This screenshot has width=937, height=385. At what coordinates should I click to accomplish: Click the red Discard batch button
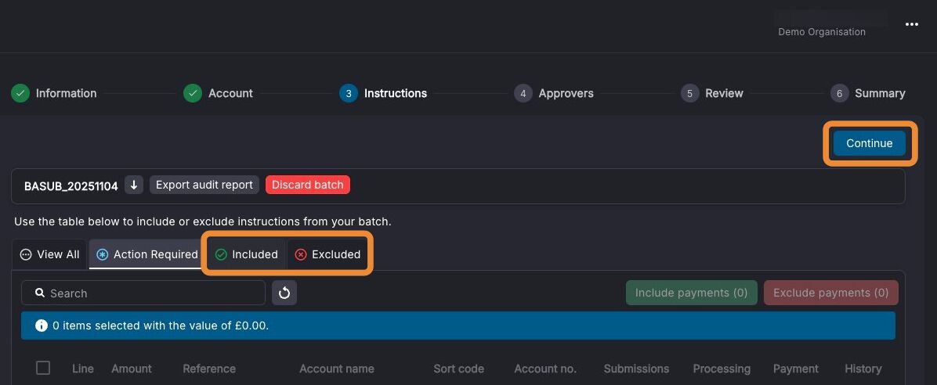click(308, 185)
